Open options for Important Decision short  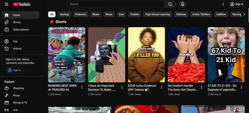point(122,87)
